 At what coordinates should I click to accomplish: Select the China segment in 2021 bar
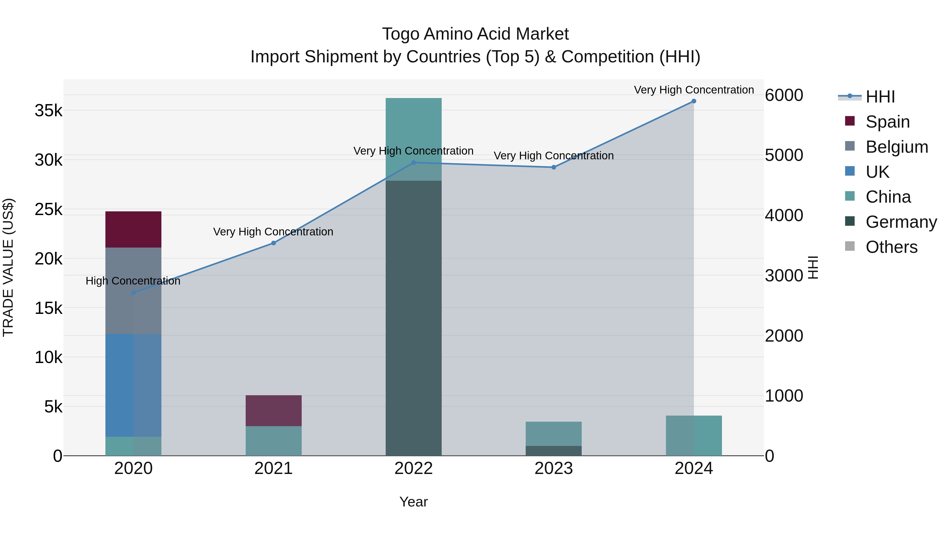(274, 441)
